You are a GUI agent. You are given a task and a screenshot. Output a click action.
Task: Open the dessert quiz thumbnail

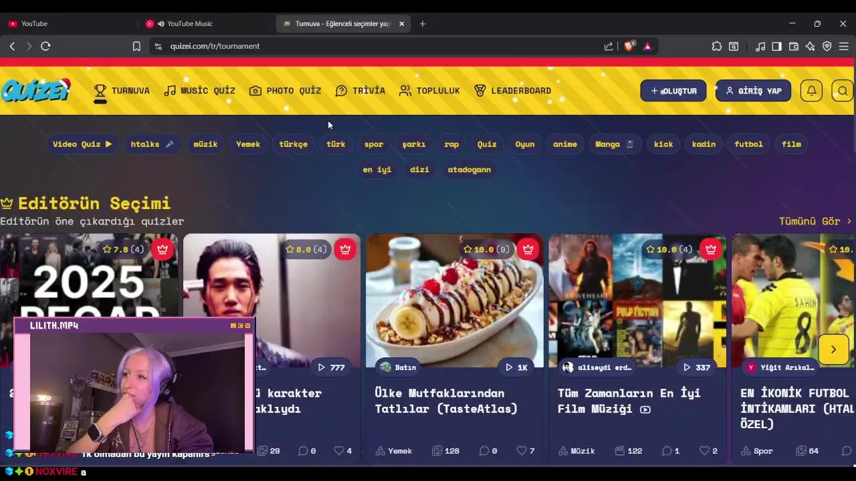[x=455, y=301]
